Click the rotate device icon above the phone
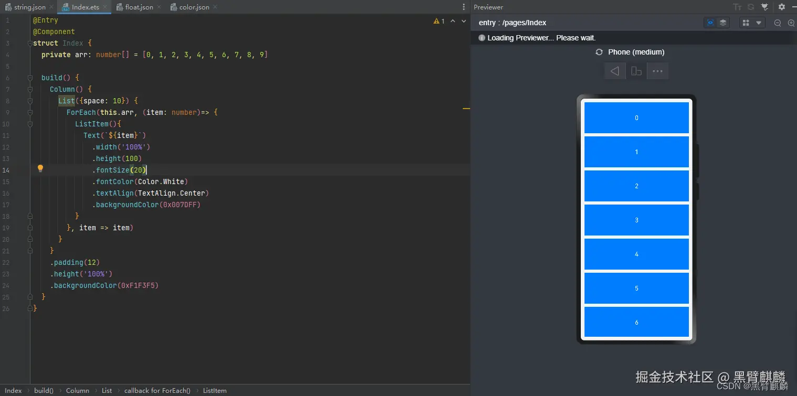The width and height of the screenshot is (797, 396). click(x=636, y=71)
